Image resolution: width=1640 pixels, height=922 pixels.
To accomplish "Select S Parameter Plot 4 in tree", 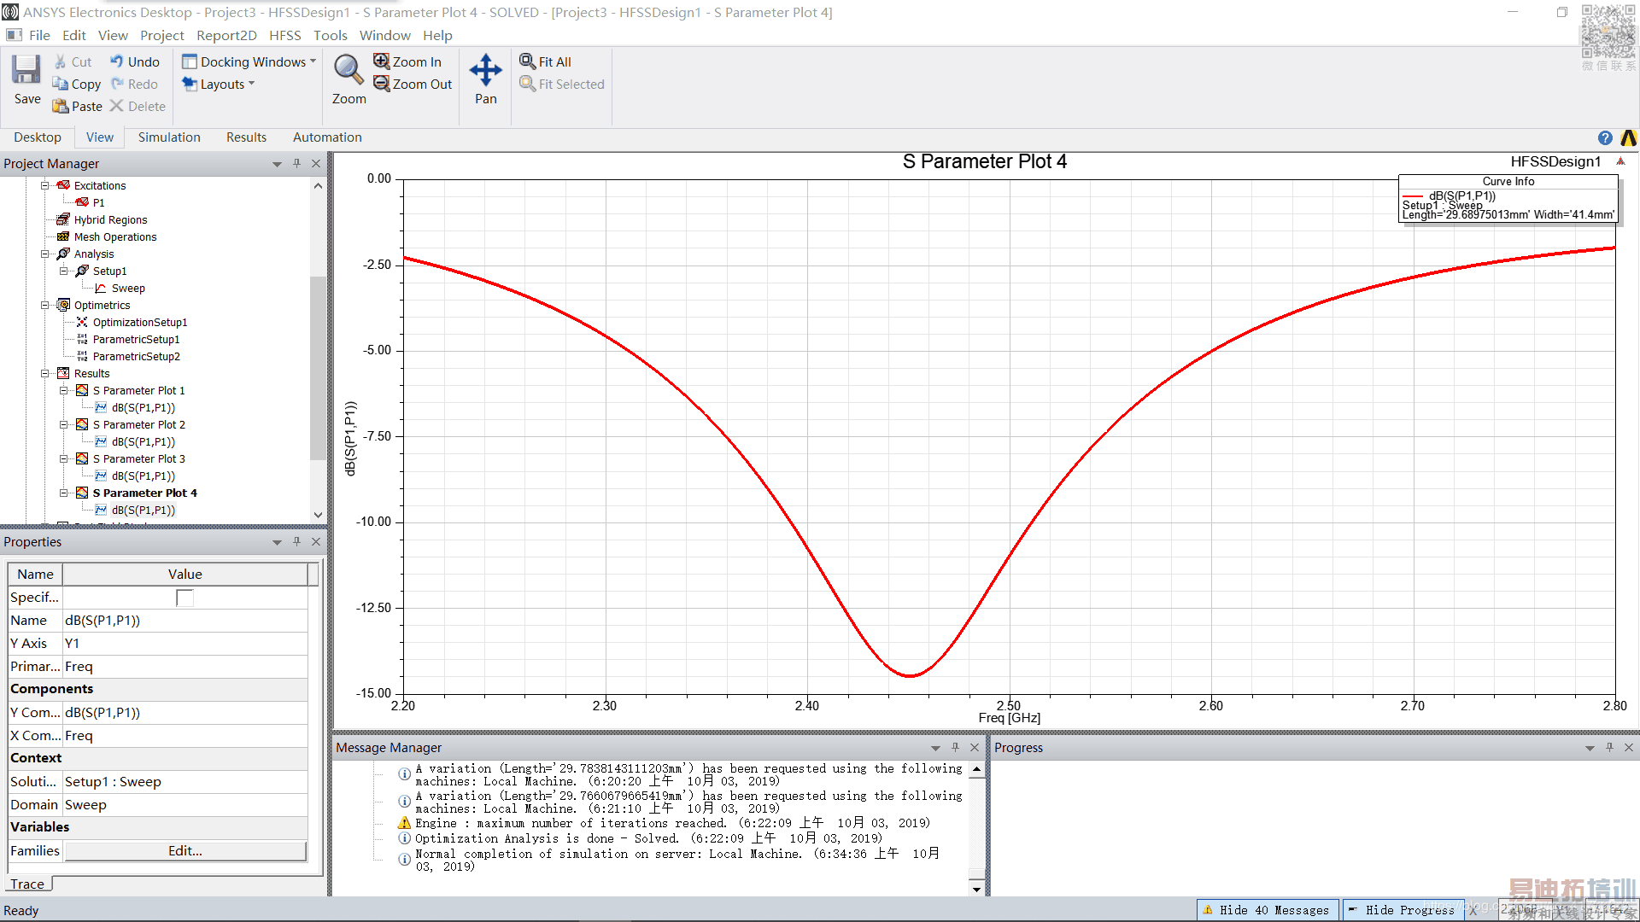I will (x=144, y=493).
